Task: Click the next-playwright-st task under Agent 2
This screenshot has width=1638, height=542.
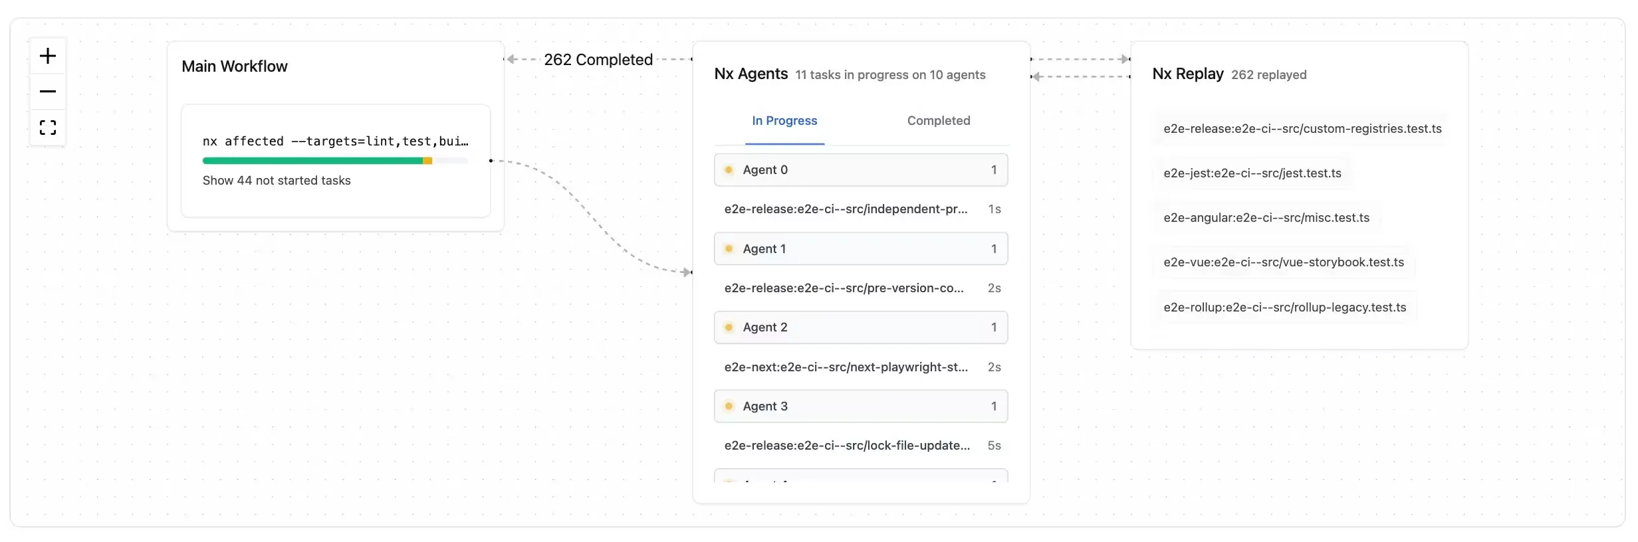Action: tap(846, 366)
